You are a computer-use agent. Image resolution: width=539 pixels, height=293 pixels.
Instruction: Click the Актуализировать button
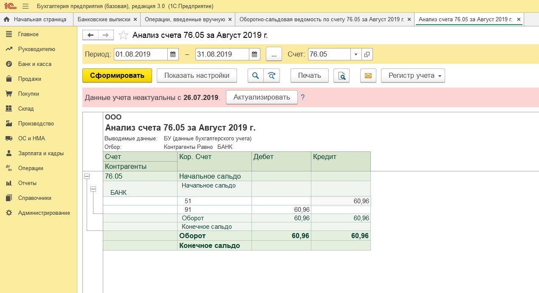[x=262, y=97]
